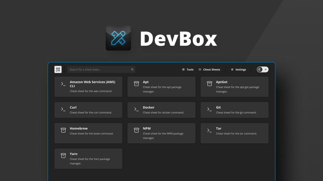The image size is (323, 181).
Task: Click the Git terminal prompt icon
Action: click(x=209, y=109)
